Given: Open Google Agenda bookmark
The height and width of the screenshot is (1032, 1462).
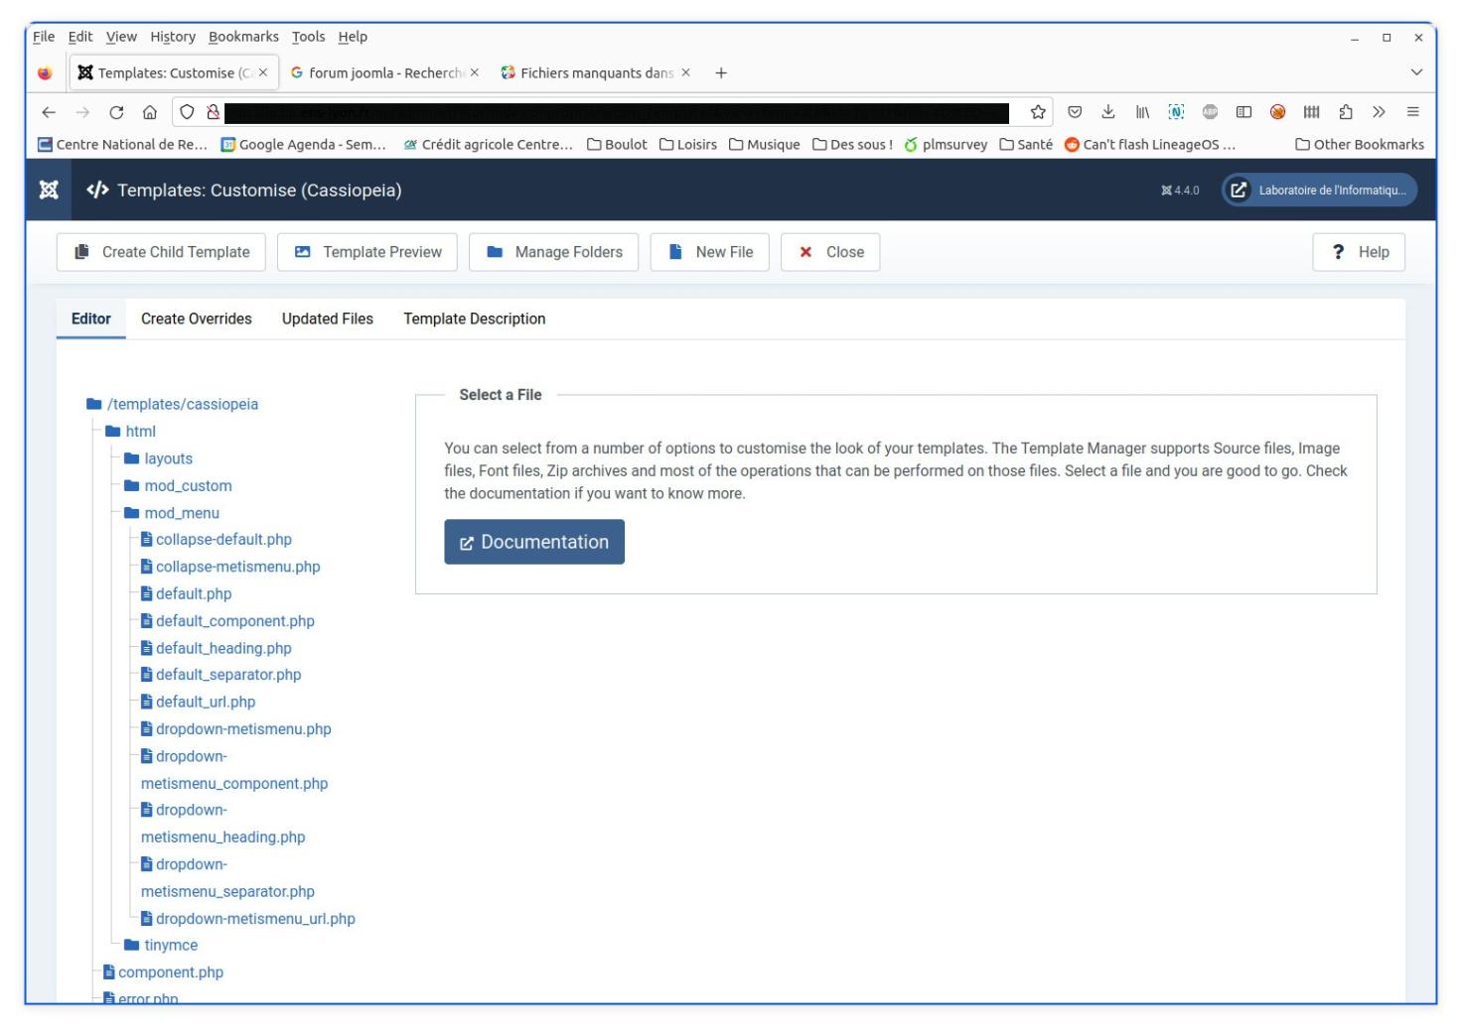Looking at the screenshot, I should [303, 144].
